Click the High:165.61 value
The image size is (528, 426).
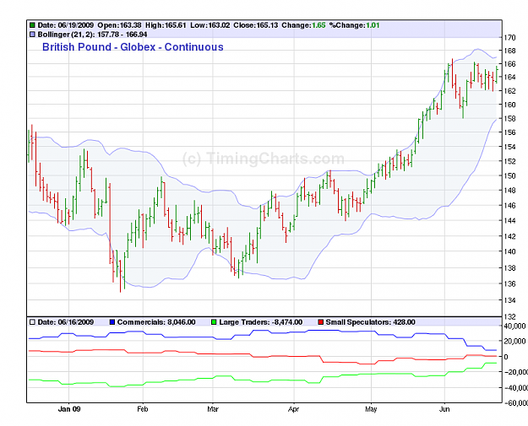click(x=166, y=25)
